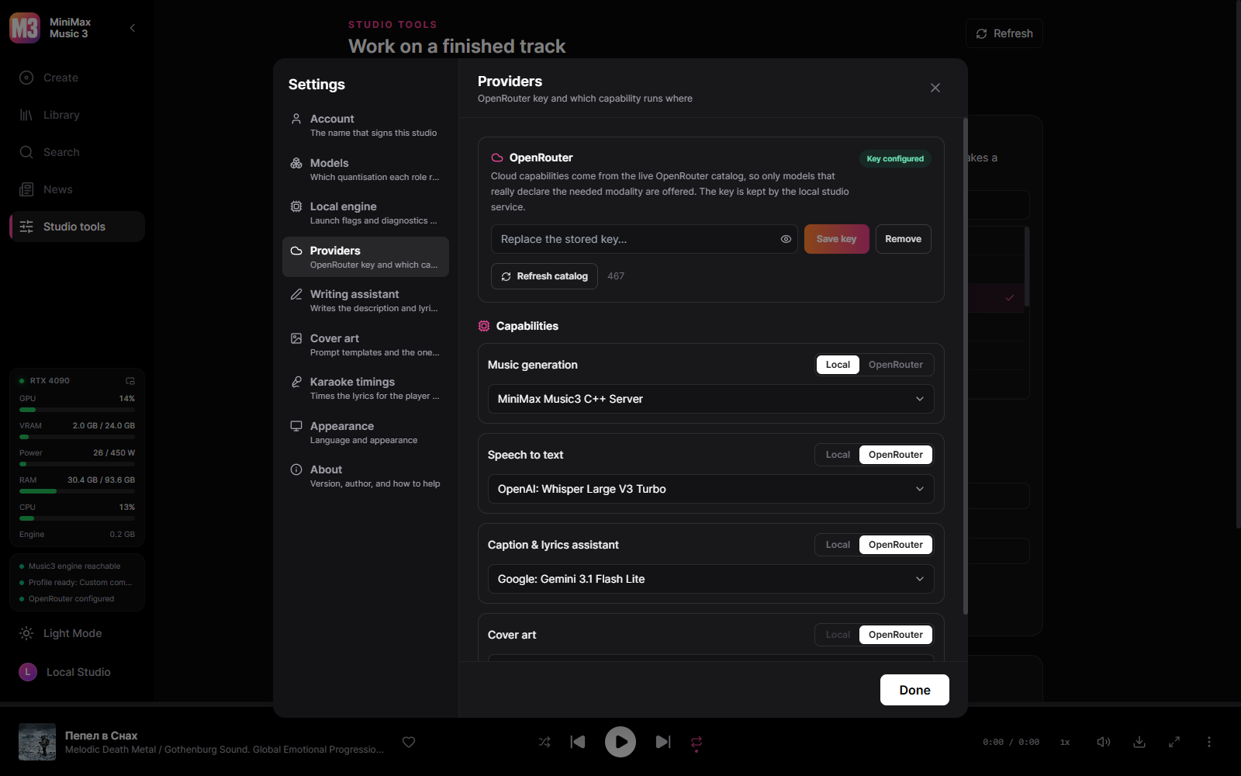Screen dimensions: 1241x776
Task: Open Models settings tab
Action: pos(365,169)
